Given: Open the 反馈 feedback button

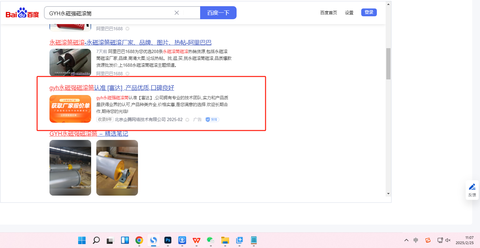Looking at the screenshot, I should [472, 190].
